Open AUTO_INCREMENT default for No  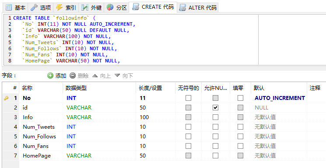pos(280,98)
